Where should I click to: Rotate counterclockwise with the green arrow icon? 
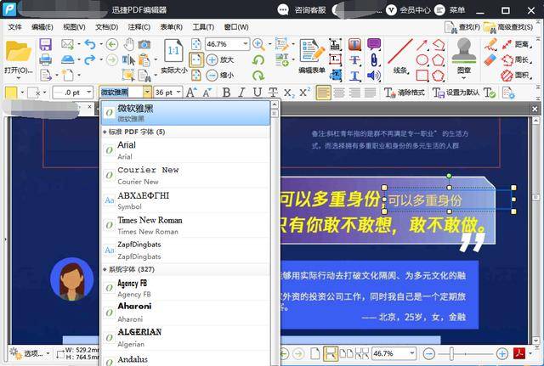tap(258, 60)
